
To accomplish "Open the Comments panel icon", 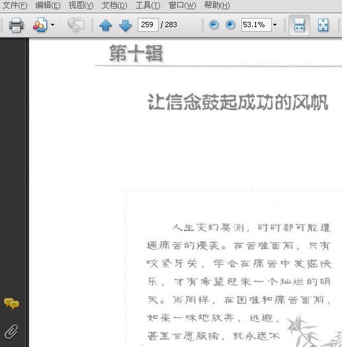I will tap(11, 303).
